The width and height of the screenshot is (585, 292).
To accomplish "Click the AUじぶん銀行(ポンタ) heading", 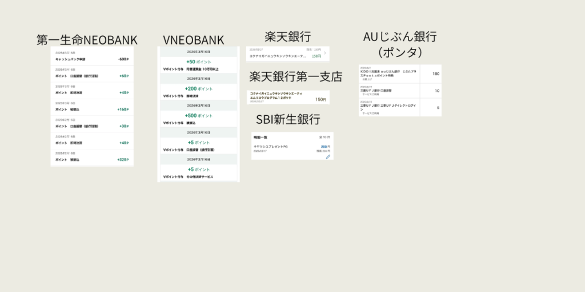I will (x=400, y=44).
